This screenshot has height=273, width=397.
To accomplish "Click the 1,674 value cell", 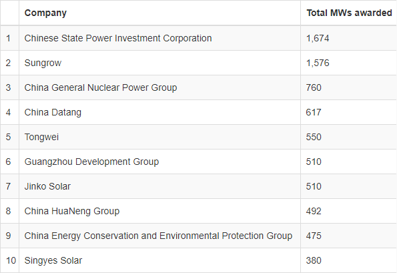I will click(x=349, y=38).
